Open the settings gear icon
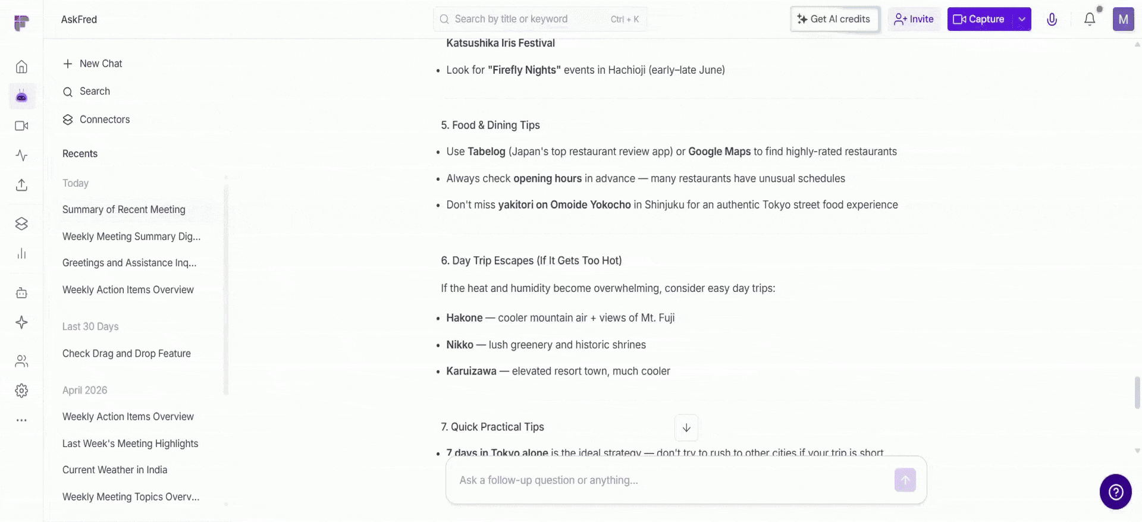This screenshot has height=522, width=1142. [x=21, y=391]
